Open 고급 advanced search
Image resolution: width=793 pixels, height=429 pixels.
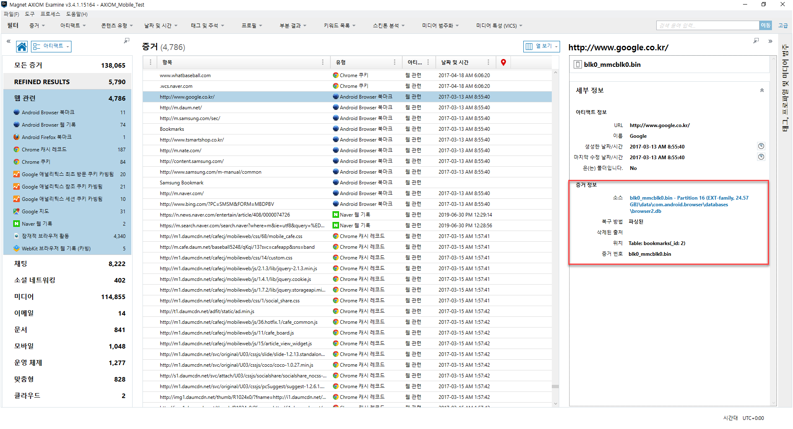pos(783,26)
